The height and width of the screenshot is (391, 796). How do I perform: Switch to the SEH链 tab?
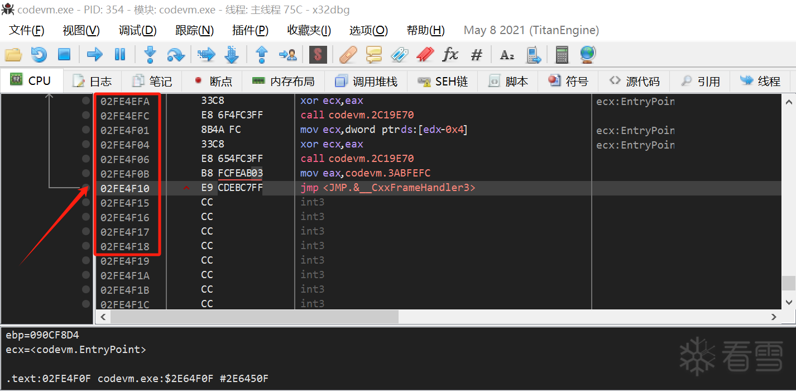[443, 82]
